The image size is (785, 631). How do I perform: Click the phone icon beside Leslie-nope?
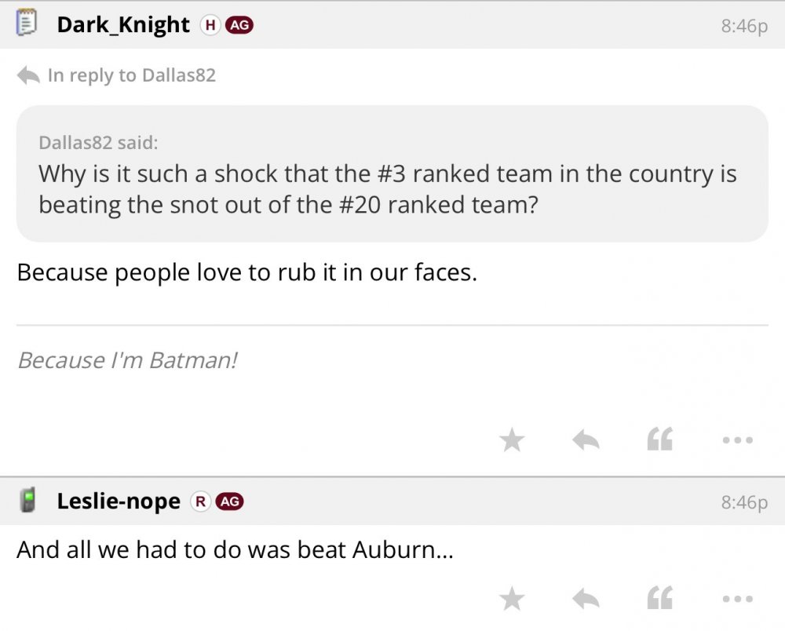tap(28, 501)
